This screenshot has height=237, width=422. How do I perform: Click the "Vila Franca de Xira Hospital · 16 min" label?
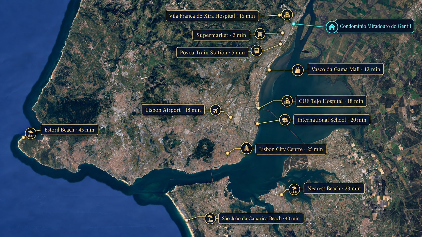[212, 16]
